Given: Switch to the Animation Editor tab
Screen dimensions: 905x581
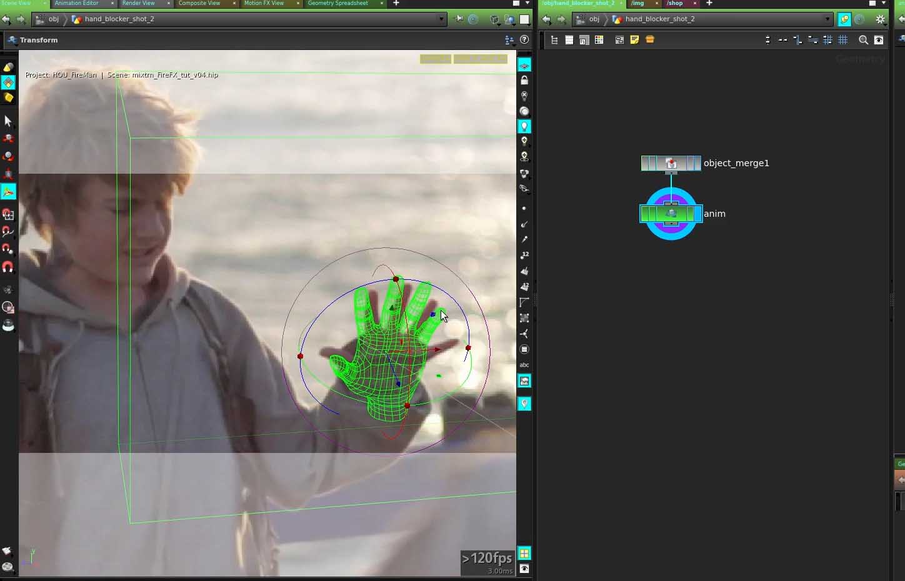Looking at the screenshot, I should (77, 3).
